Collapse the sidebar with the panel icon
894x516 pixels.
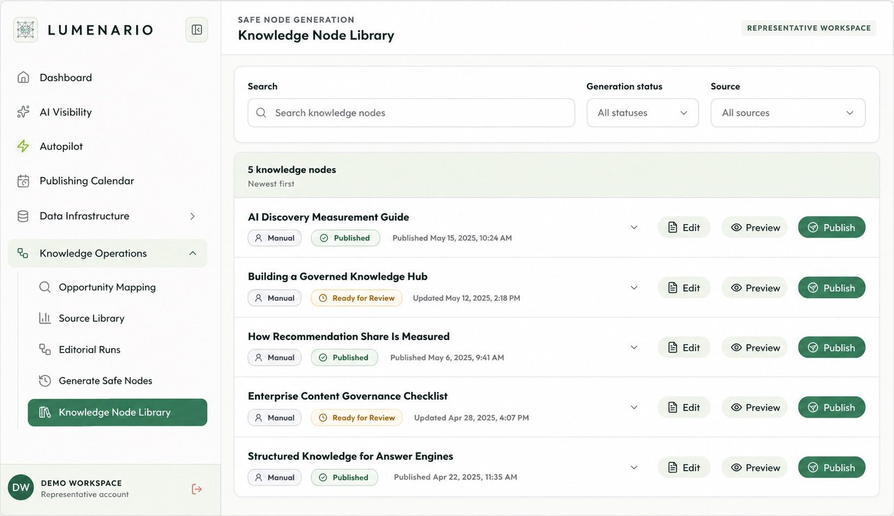[197, 30]
